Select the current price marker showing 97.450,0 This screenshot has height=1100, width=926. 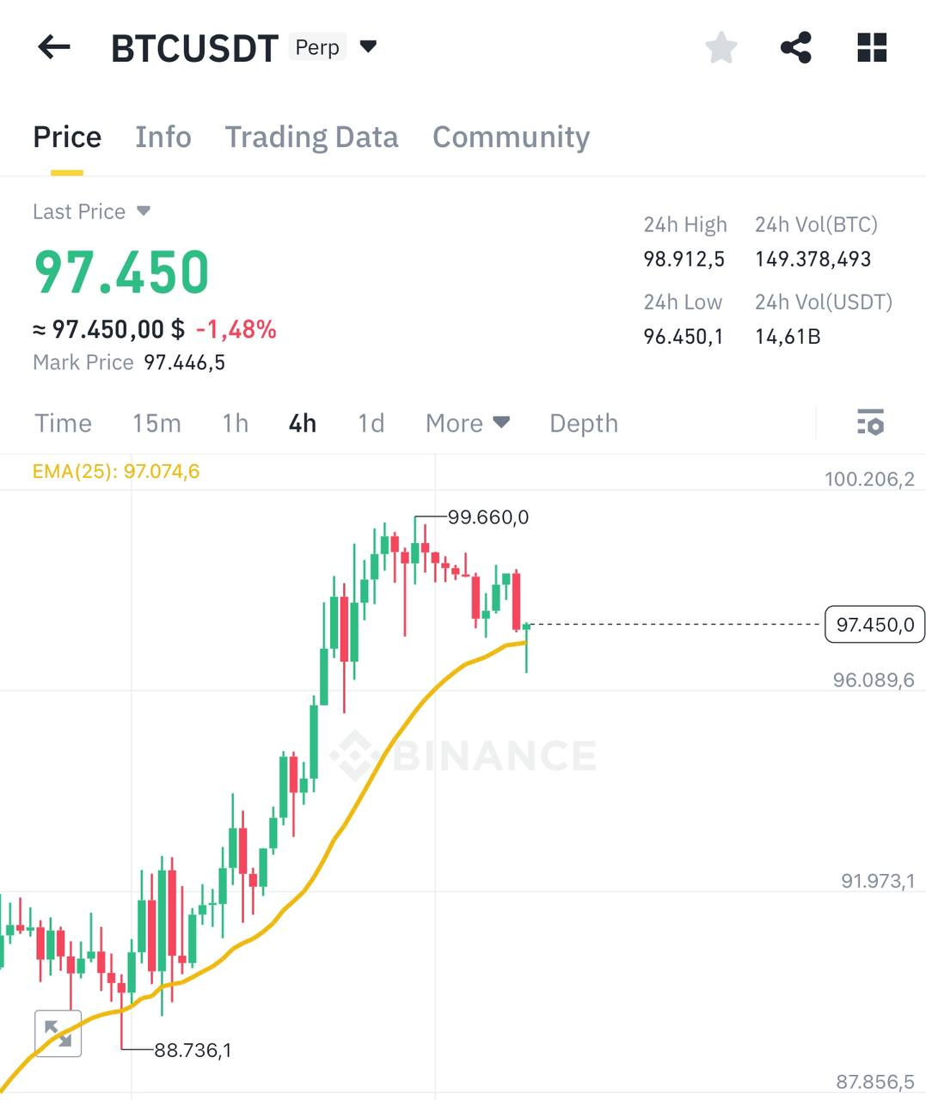pos(874,625)
